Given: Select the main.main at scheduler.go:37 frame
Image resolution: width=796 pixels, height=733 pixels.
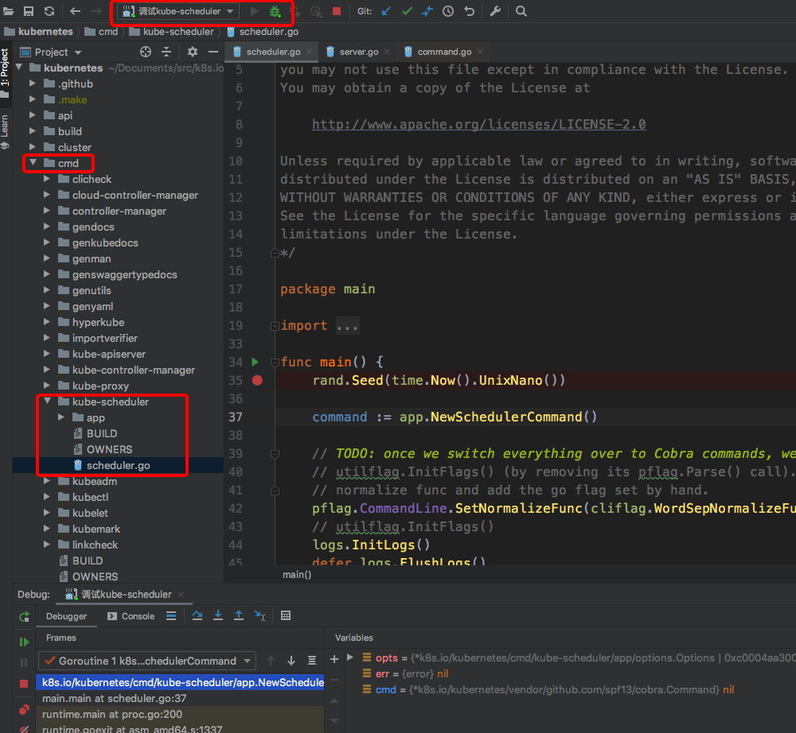Looking at the screenshot, I should pos(114,698).
